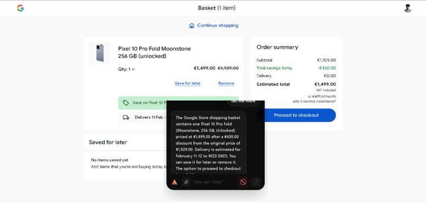The image size is (426, 203).
Task: Click the VAT included note
Action: click(326, 90)
